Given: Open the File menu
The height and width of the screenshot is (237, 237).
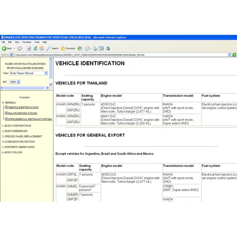Looking at the screenshot, I should coord(3,42).
